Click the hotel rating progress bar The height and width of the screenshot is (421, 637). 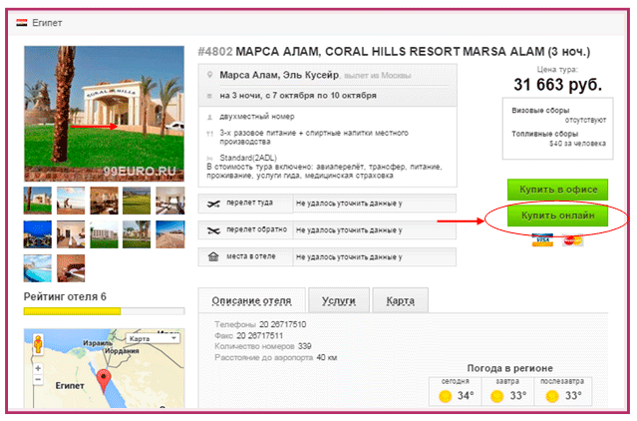pos(104,311)
